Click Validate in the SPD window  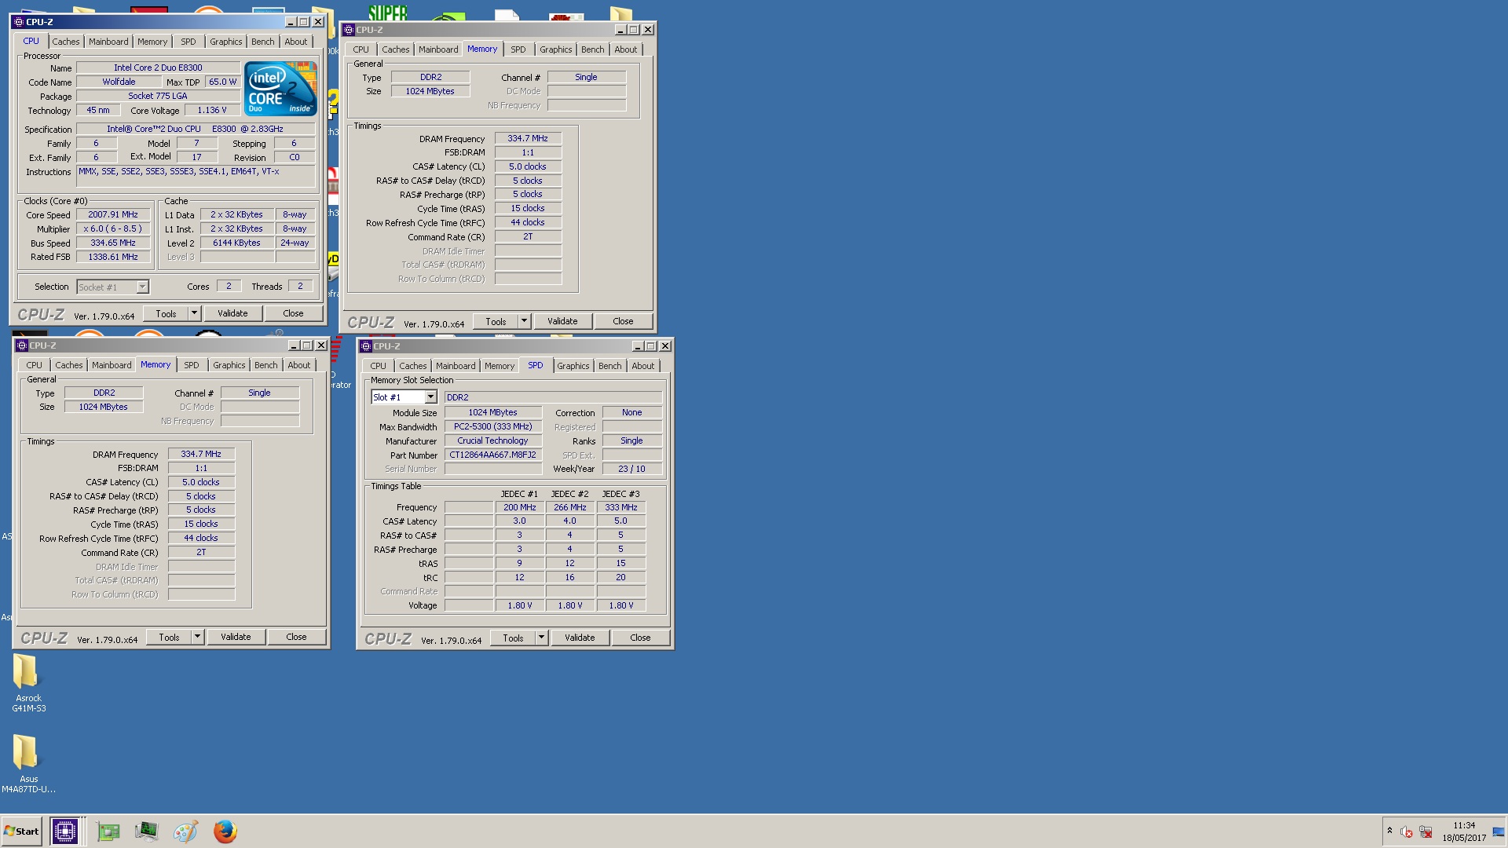click(x=580, y=638)
